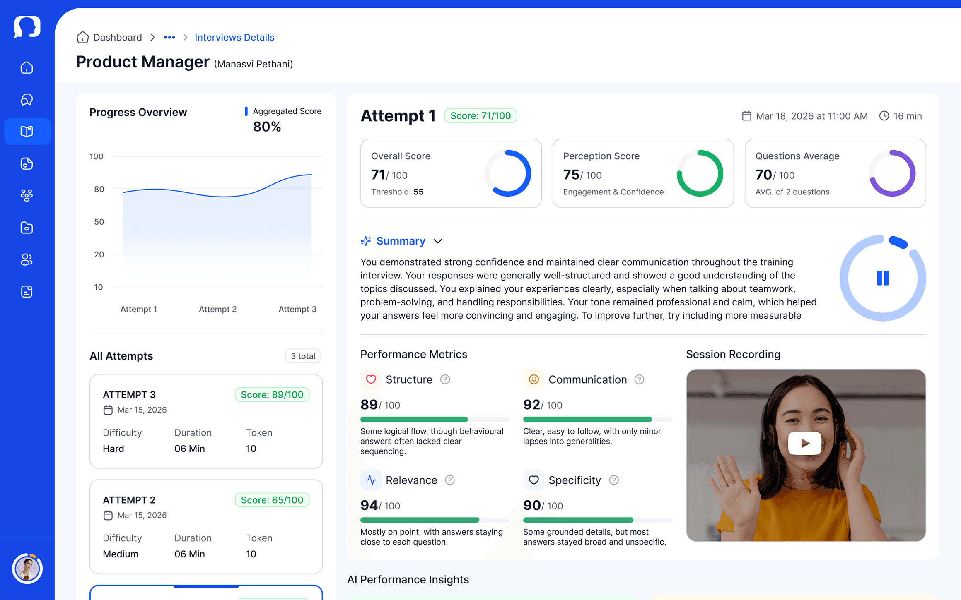Click the Score: 65/100 badge
The width and height of the screenshot is (961, 600).
tap(272, 500)
